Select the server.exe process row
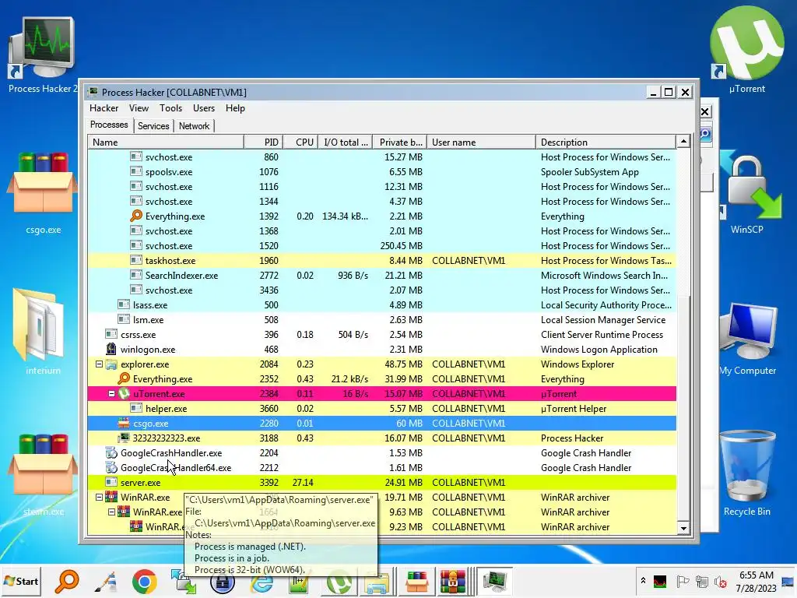This screenshot has width=797, height=598. tap(382, 483)
